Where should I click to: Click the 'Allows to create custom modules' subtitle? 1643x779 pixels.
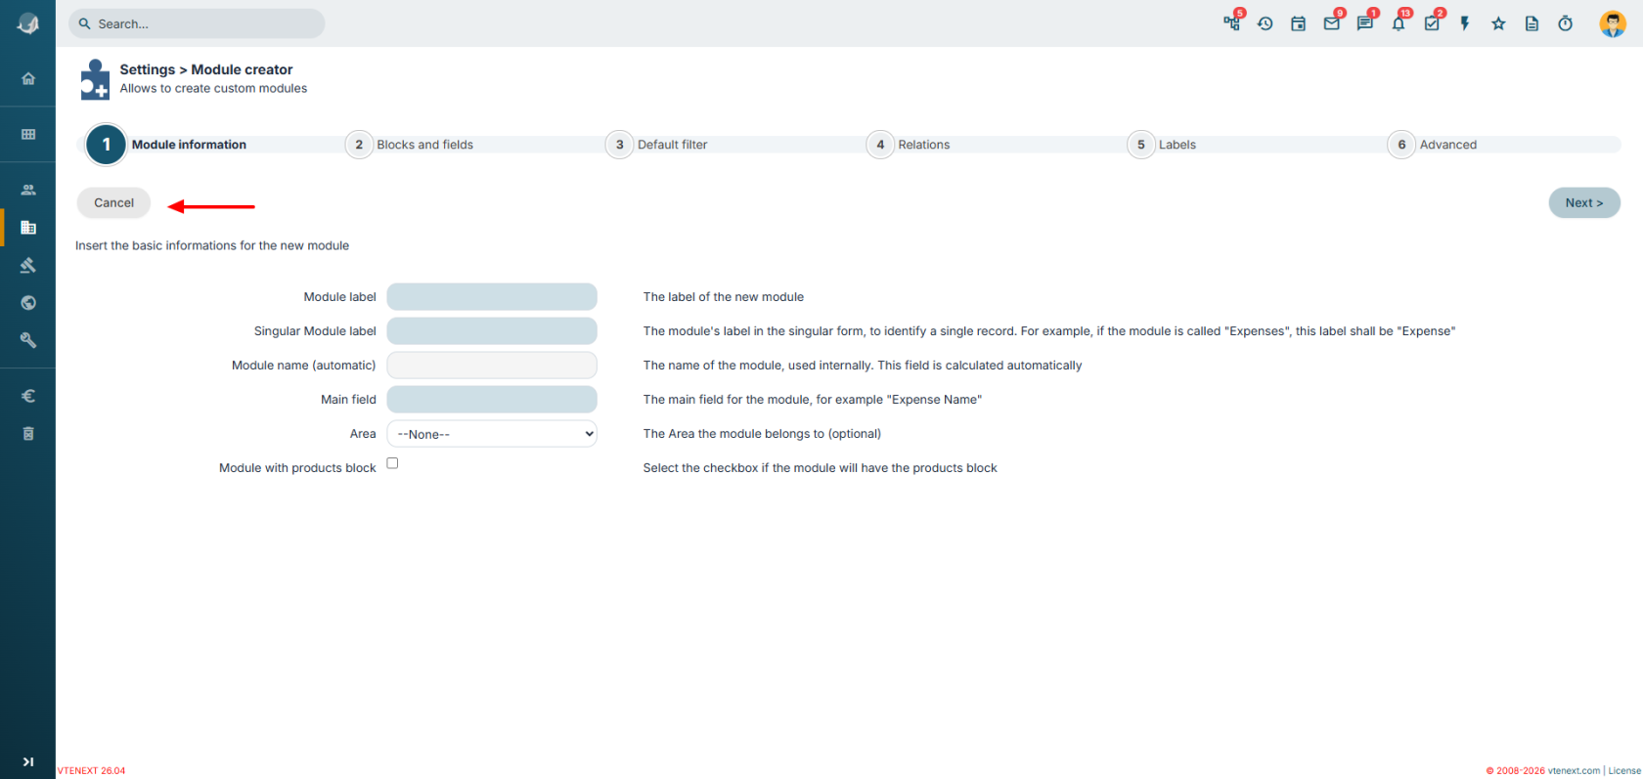pyautogui.click(x=213, y=88)
